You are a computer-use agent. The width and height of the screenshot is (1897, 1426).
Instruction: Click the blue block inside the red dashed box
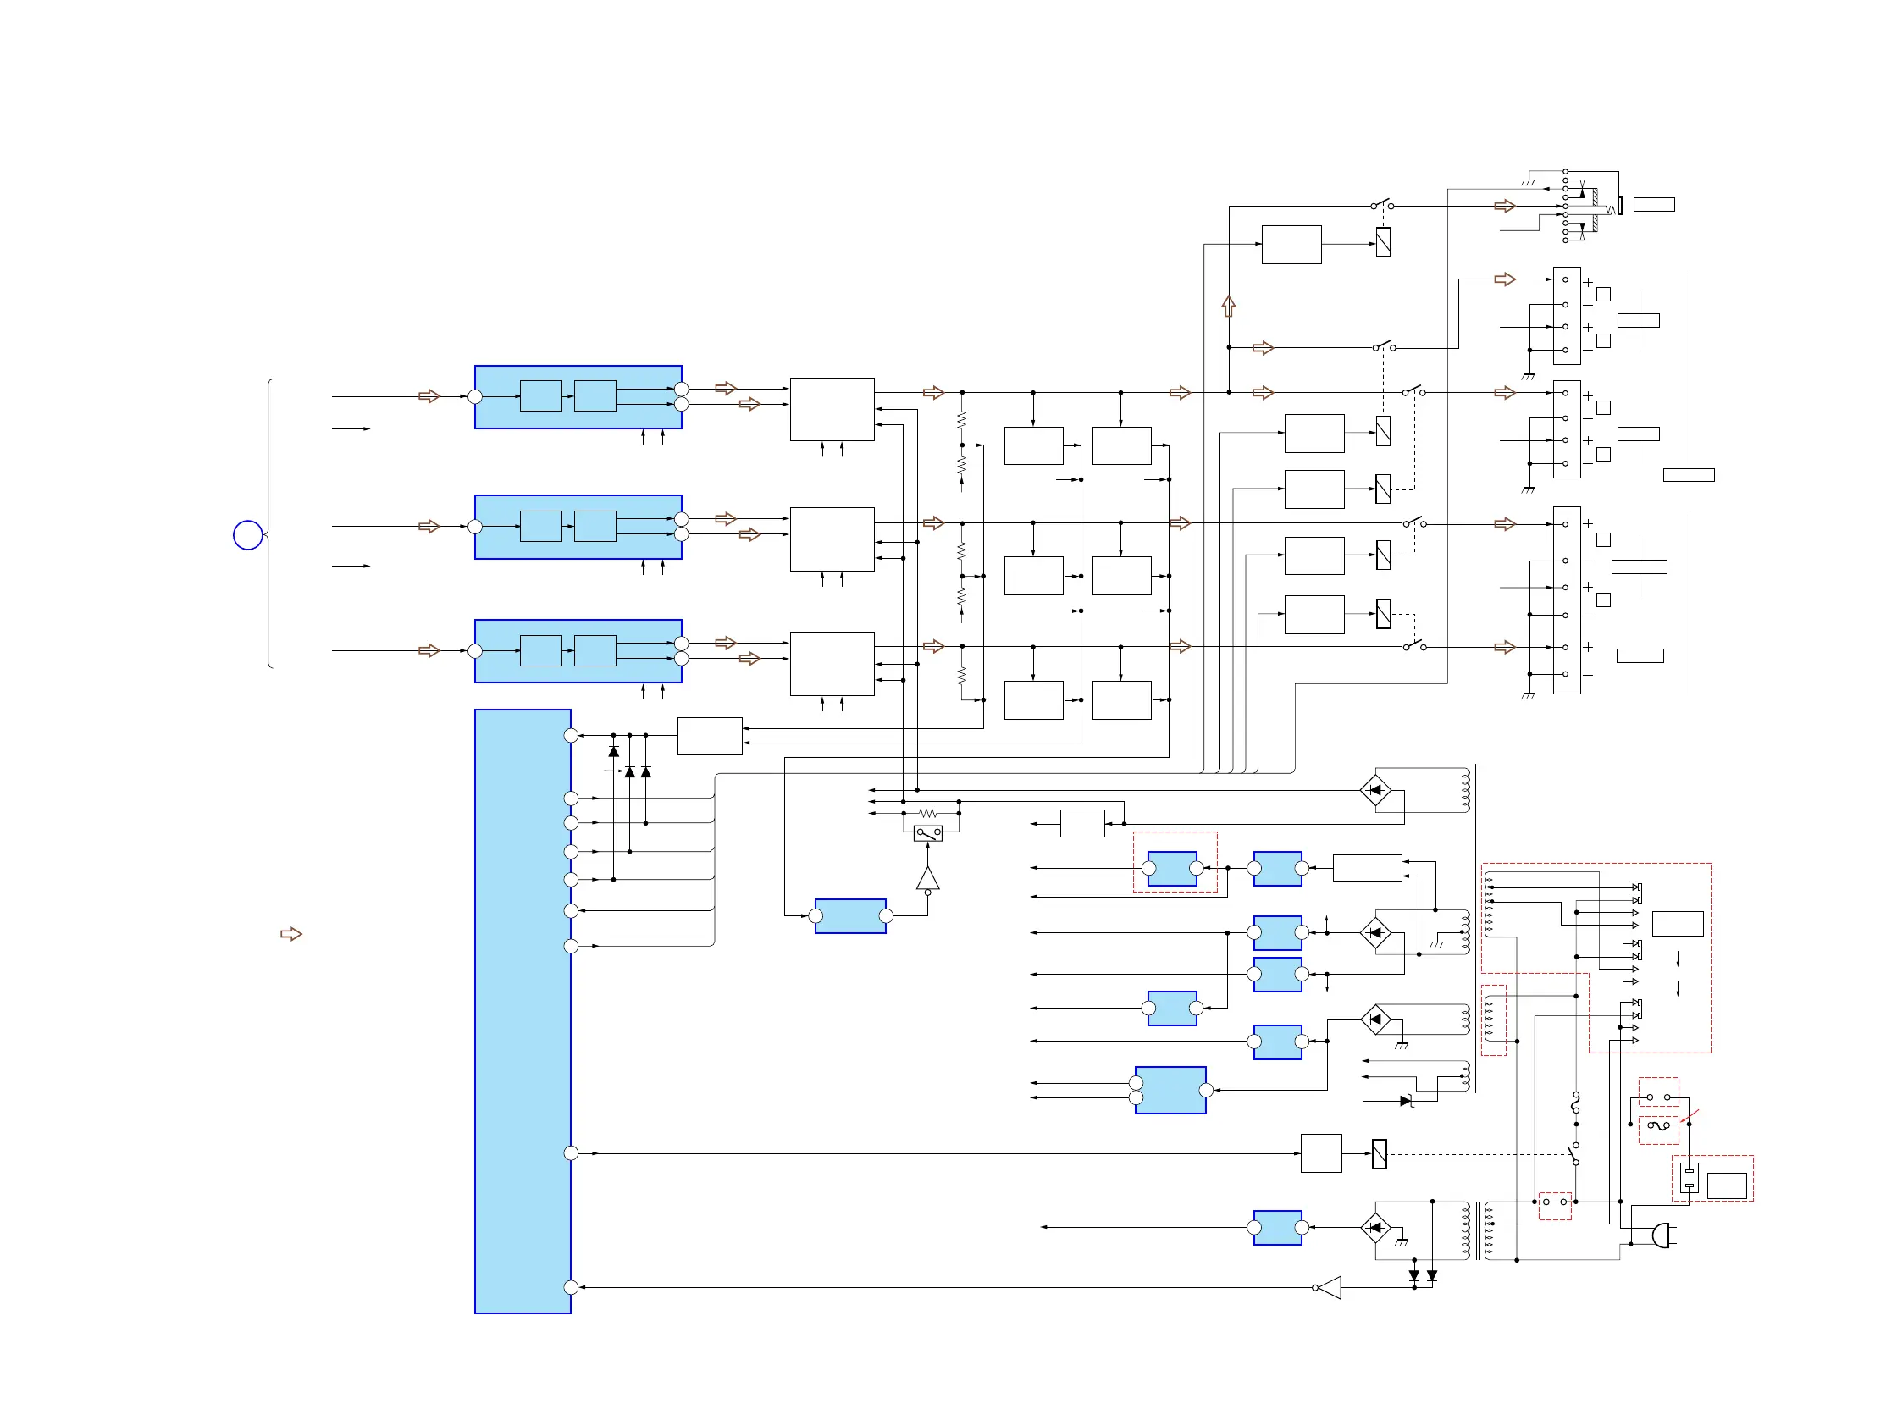tap(1171, 869)
